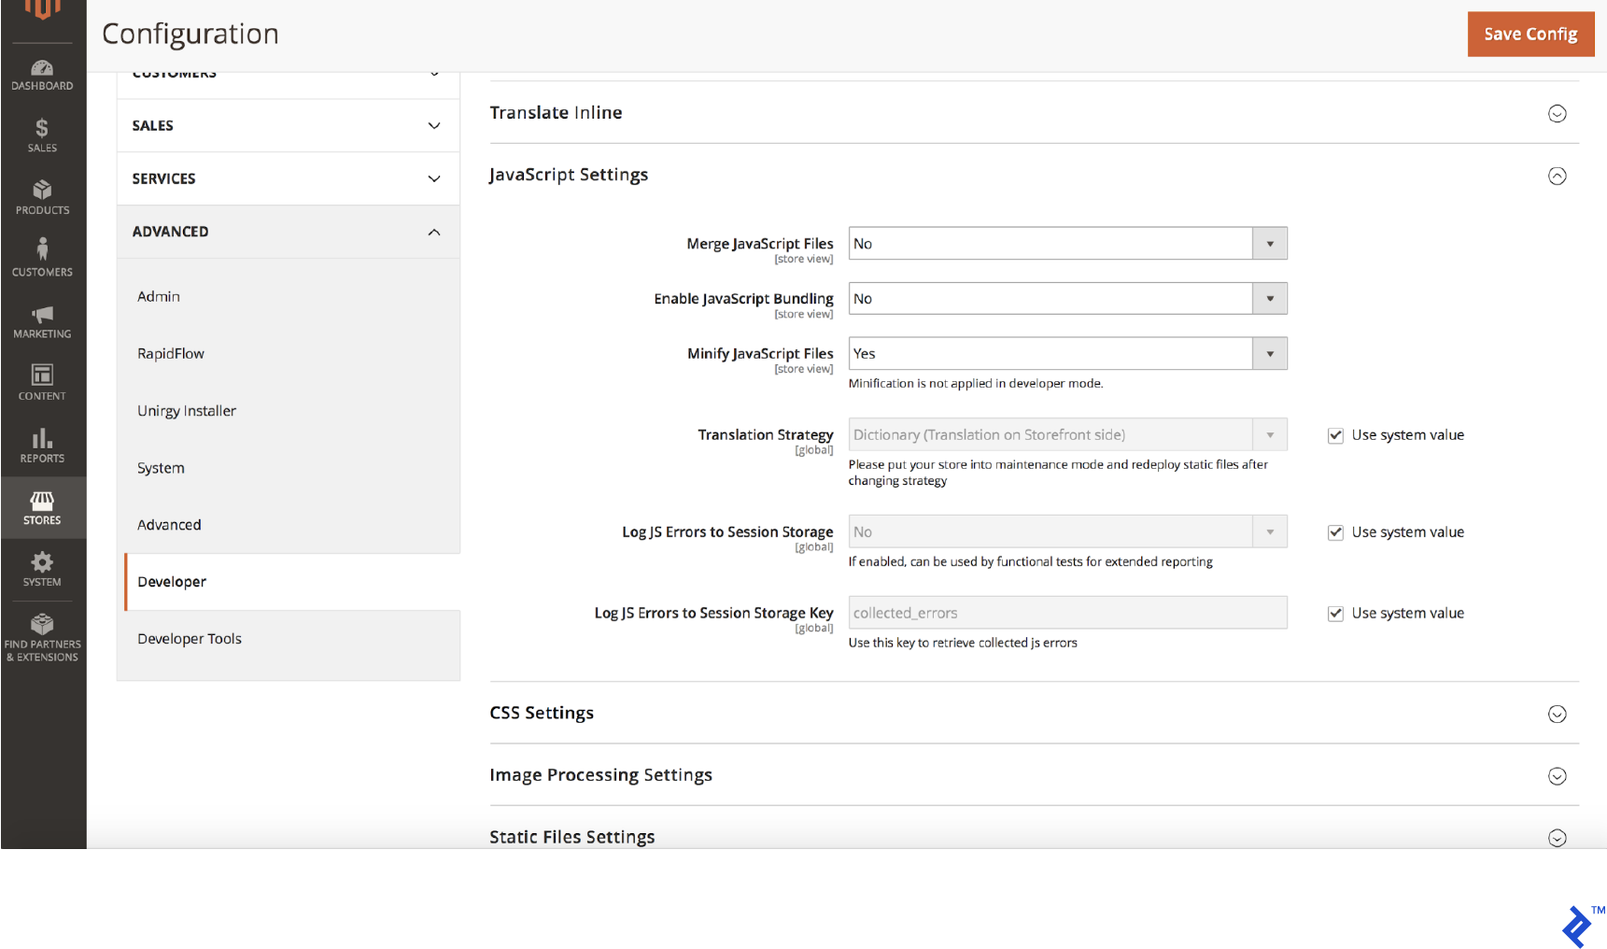
Task: Open the Marketing sidebar icon
Action: coord(42,320)
